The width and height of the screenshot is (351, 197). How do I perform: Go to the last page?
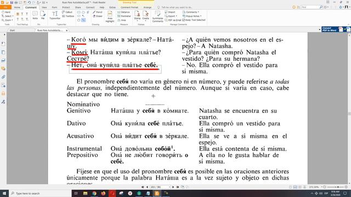tap(178, 187)
